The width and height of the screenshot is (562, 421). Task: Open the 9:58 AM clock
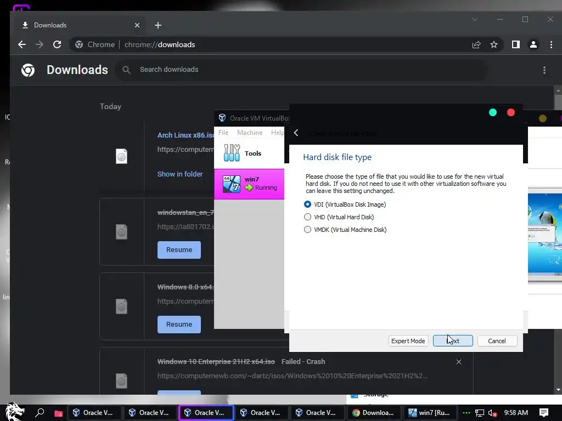[516, 412]
